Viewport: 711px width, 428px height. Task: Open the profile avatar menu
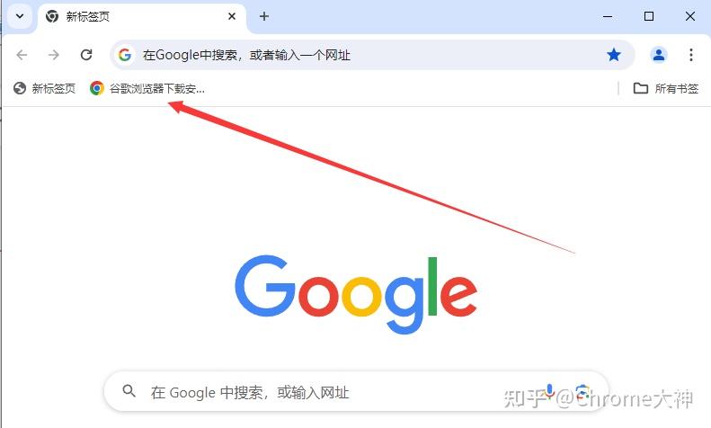pyautogui.click(x=658, y=55)
